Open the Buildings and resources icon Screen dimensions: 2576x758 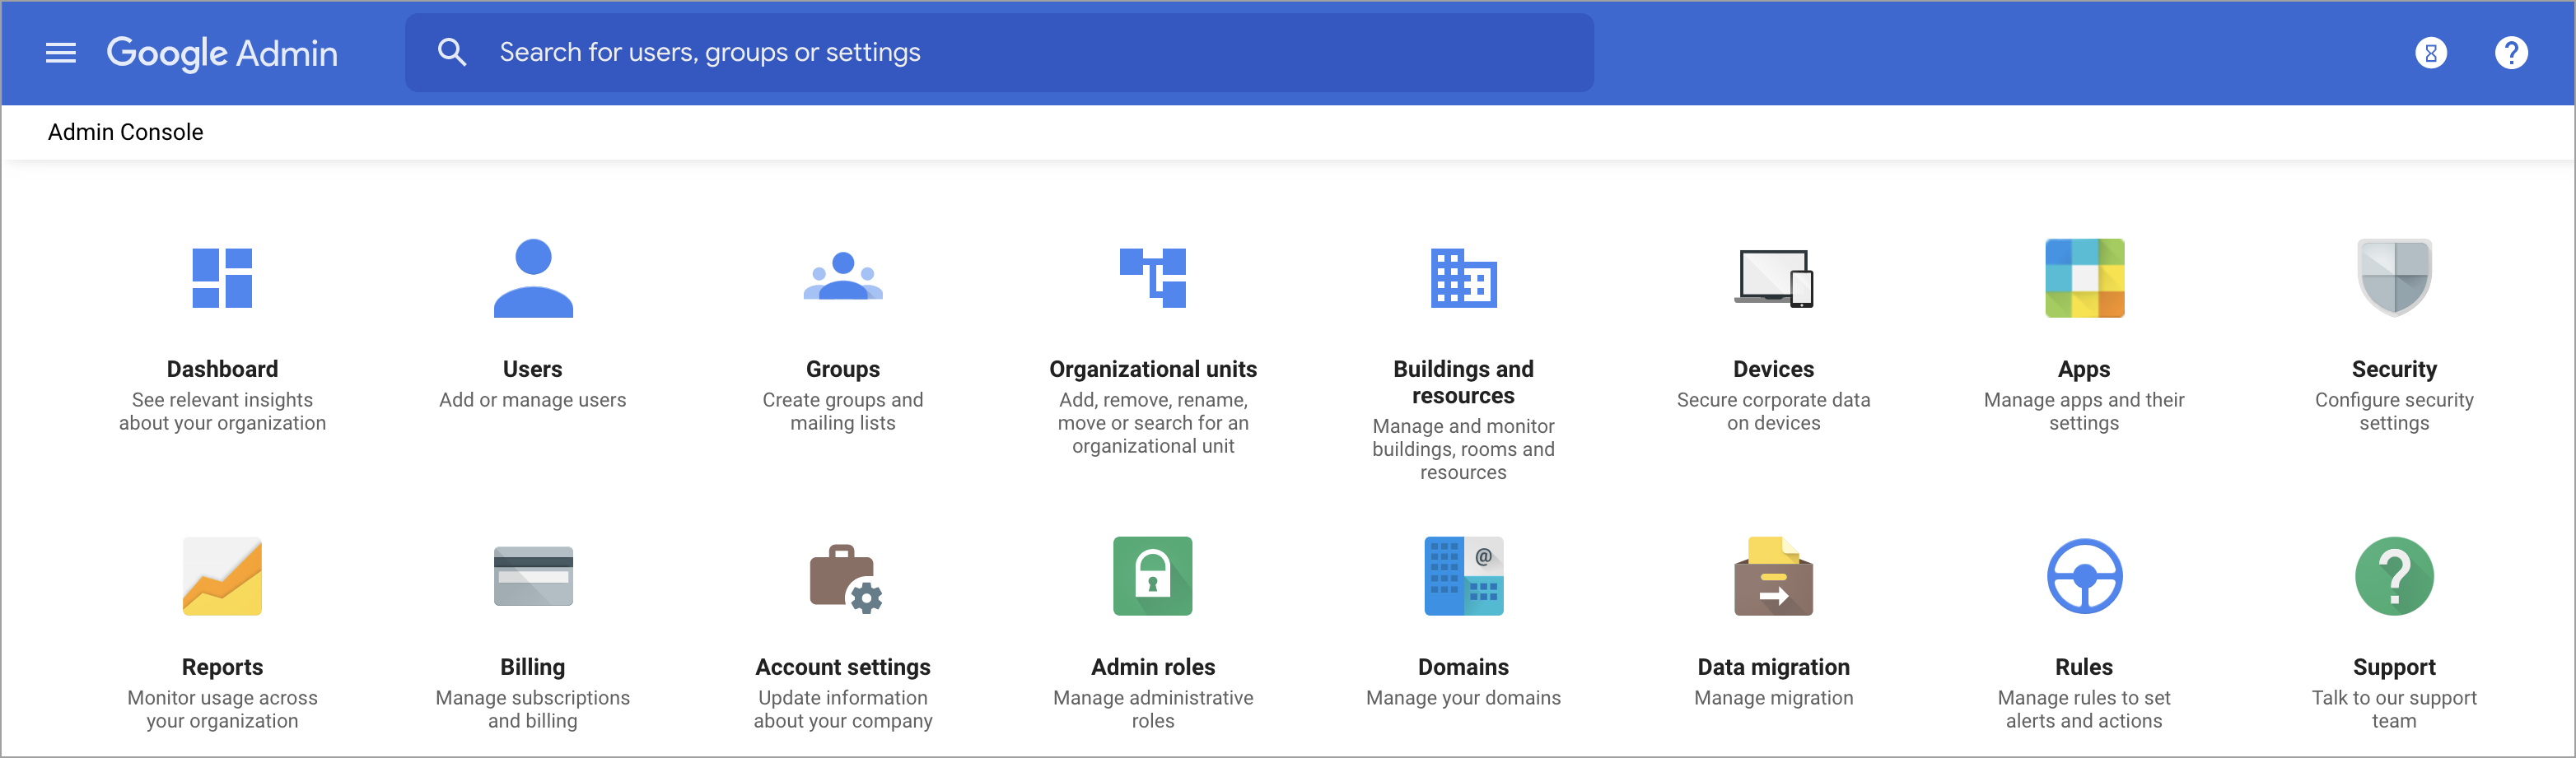(x=1463, y=278)
